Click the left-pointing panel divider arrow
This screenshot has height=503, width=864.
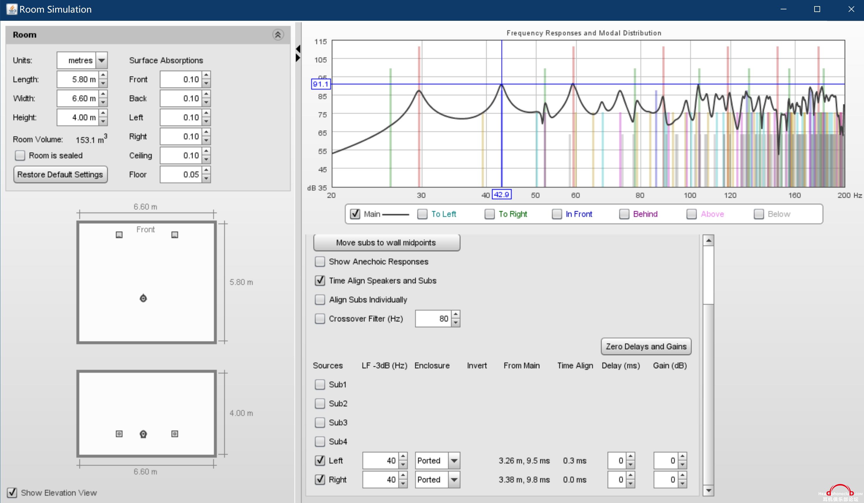pyautogui.click(x=298, y=49)
